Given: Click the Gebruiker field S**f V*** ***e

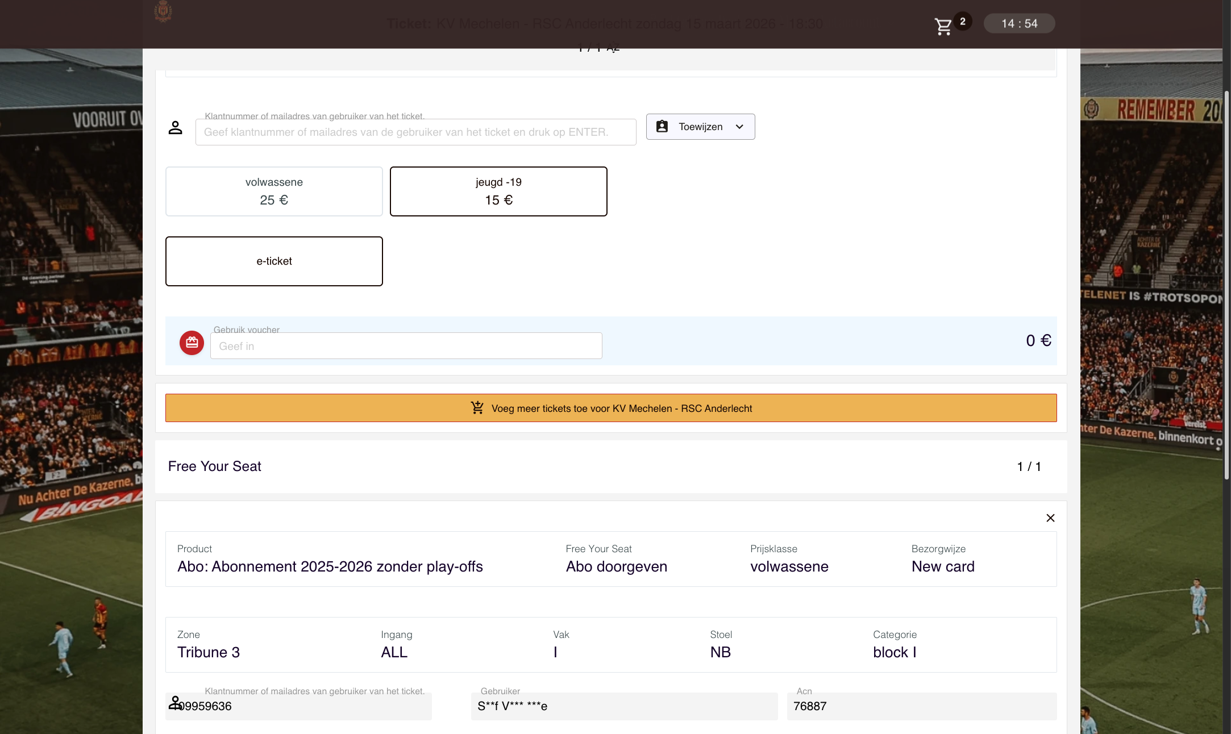Looking at the screenshot, I should click(x=624, y=706).
